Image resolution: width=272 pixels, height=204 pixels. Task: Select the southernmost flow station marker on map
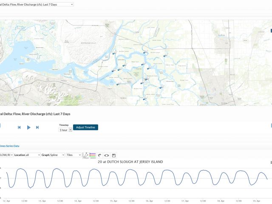(x=144, y=99)
